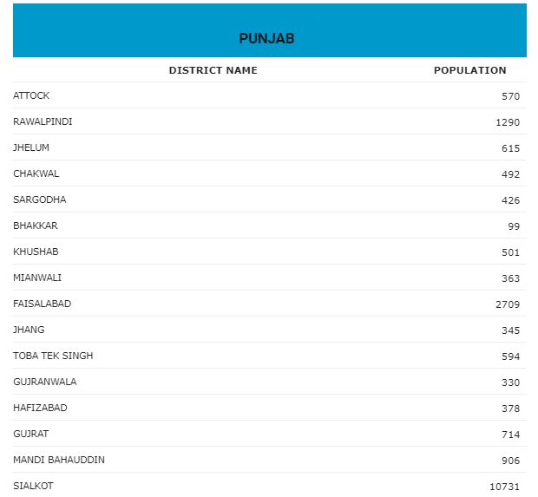The image size is (538, 497).
Task: Click the JHELUM district entry
Action: [x=31, y=147]
